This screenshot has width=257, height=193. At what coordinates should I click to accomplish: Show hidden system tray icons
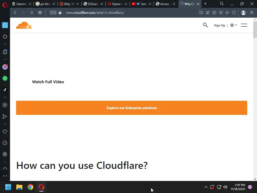click(206, 187)
